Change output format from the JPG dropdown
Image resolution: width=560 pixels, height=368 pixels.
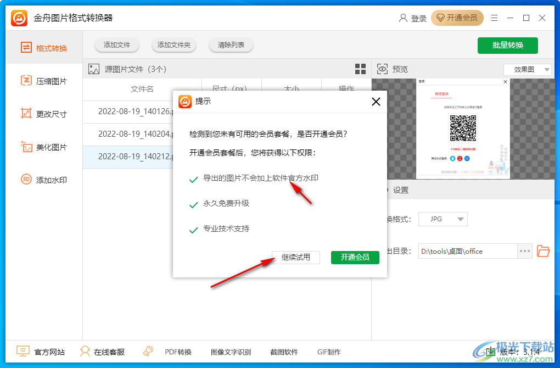pos(443,219)
